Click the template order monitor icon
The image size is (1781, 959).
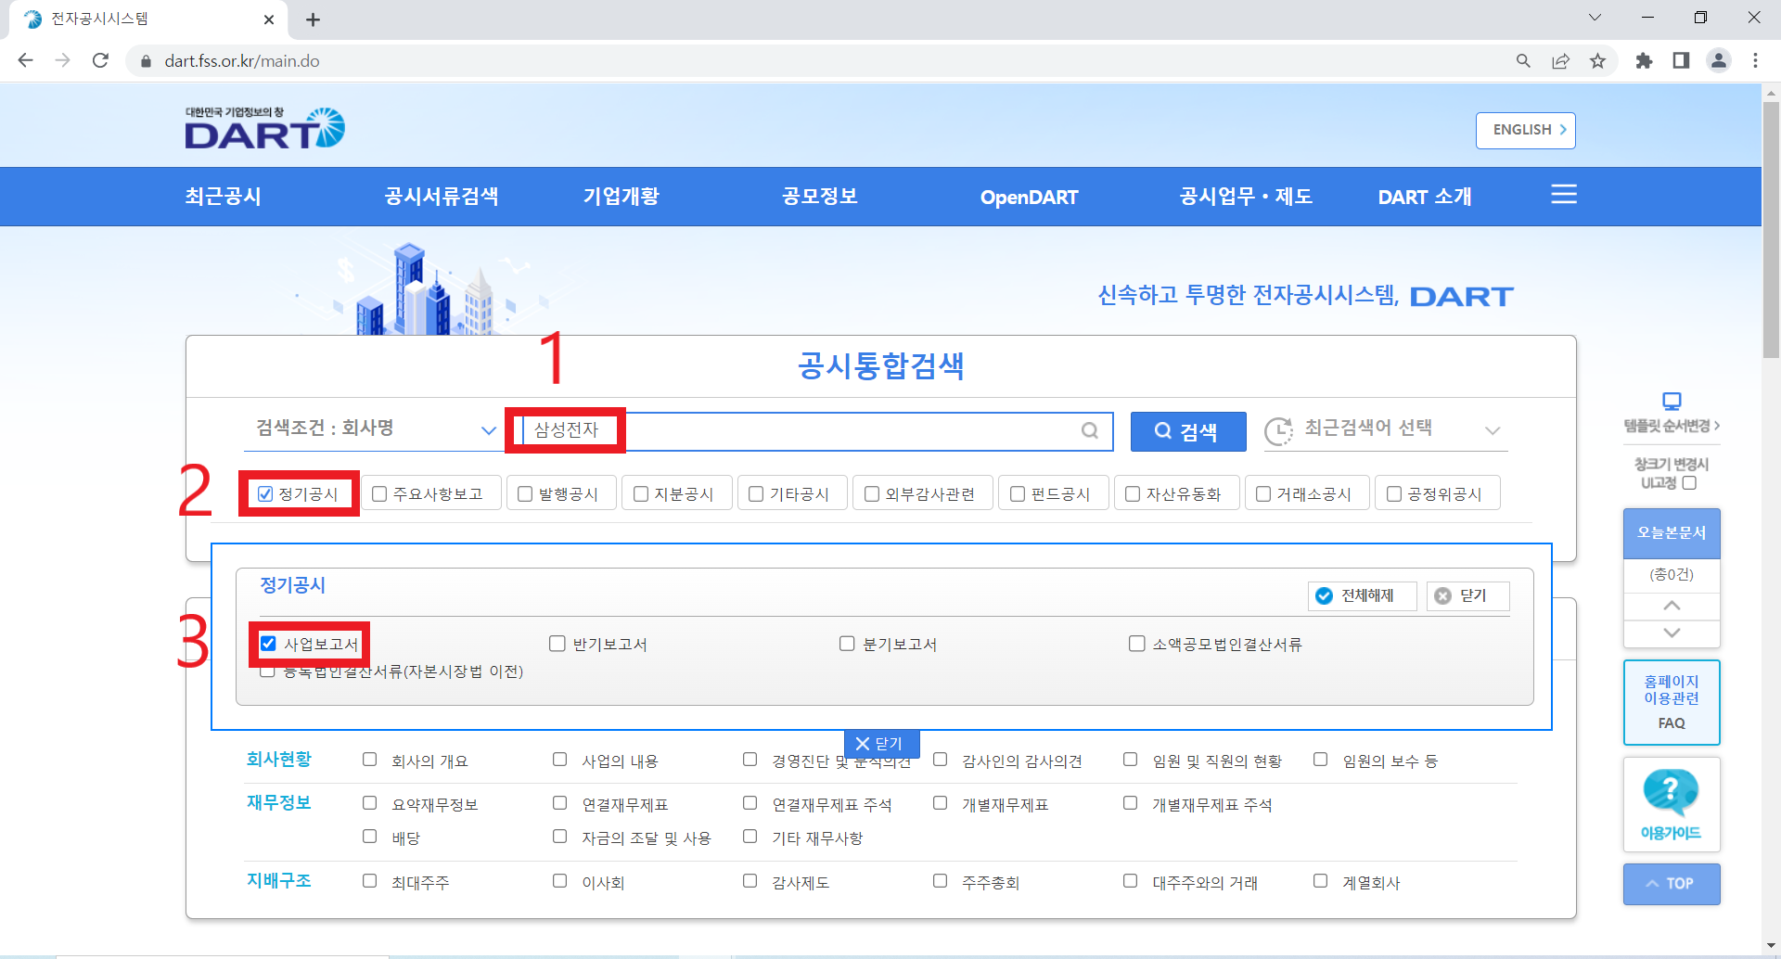coord(1672,401)
